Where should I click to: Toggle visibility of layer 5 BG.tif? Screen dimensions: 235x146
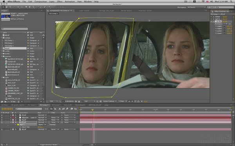(2, 130)
